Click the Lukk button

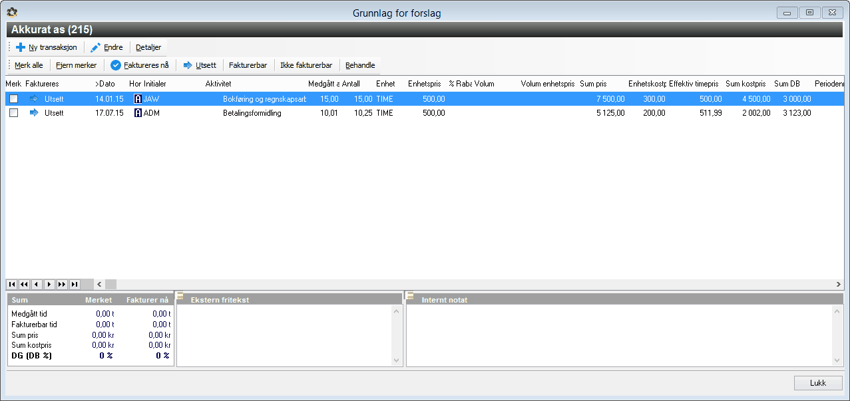[x=818, y=383]
